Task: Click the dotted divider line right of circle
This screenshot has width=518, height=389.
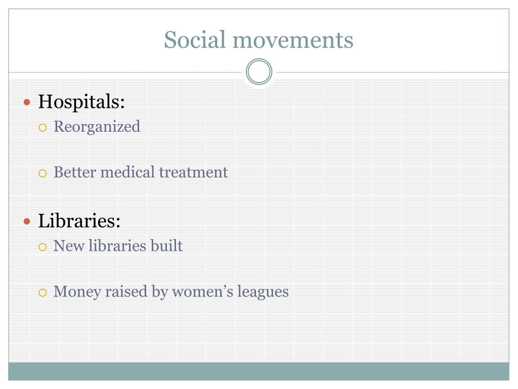Action: pos(393,72)
